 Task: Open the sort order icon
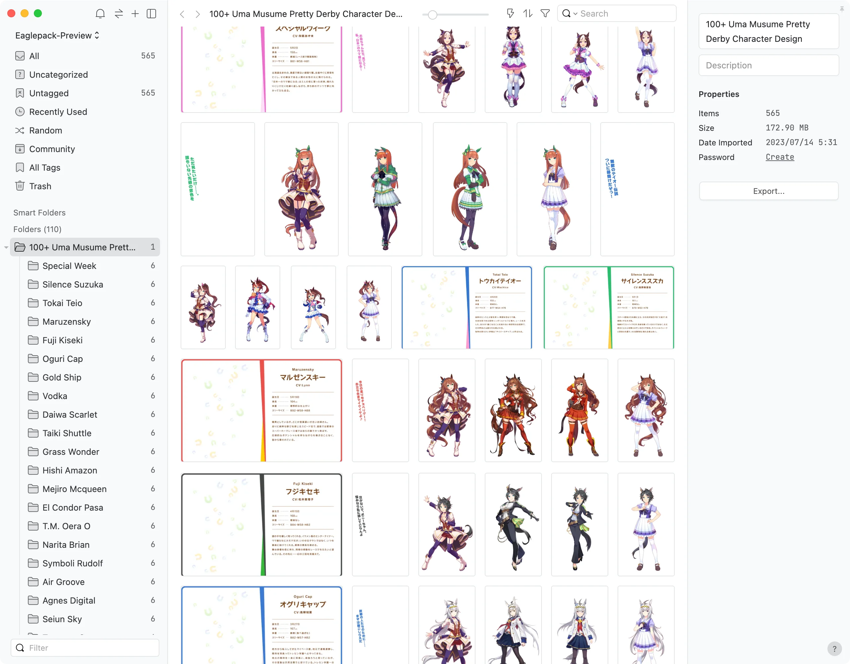(528, 14)
